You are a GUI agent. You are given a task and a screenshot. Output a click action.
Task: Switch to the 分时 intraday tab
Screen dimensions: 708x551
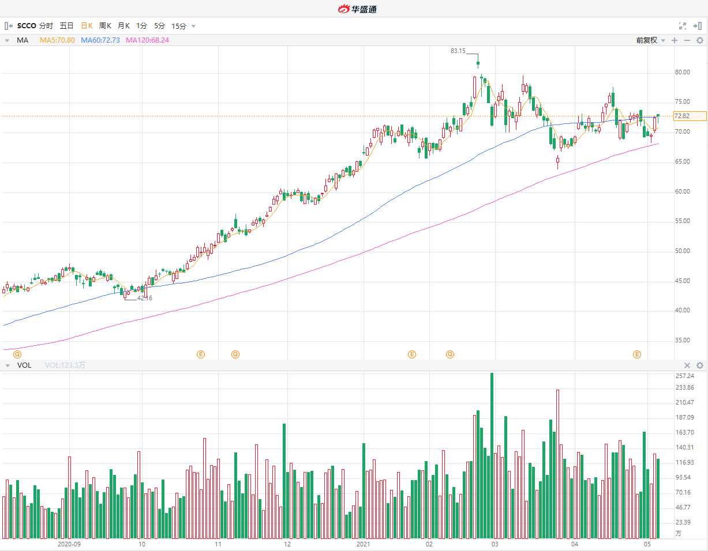point(46,26)
